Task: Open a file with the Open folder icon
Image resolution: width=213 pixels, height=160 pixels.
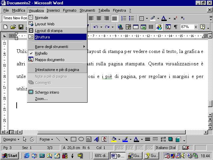Action: point(13,27)
